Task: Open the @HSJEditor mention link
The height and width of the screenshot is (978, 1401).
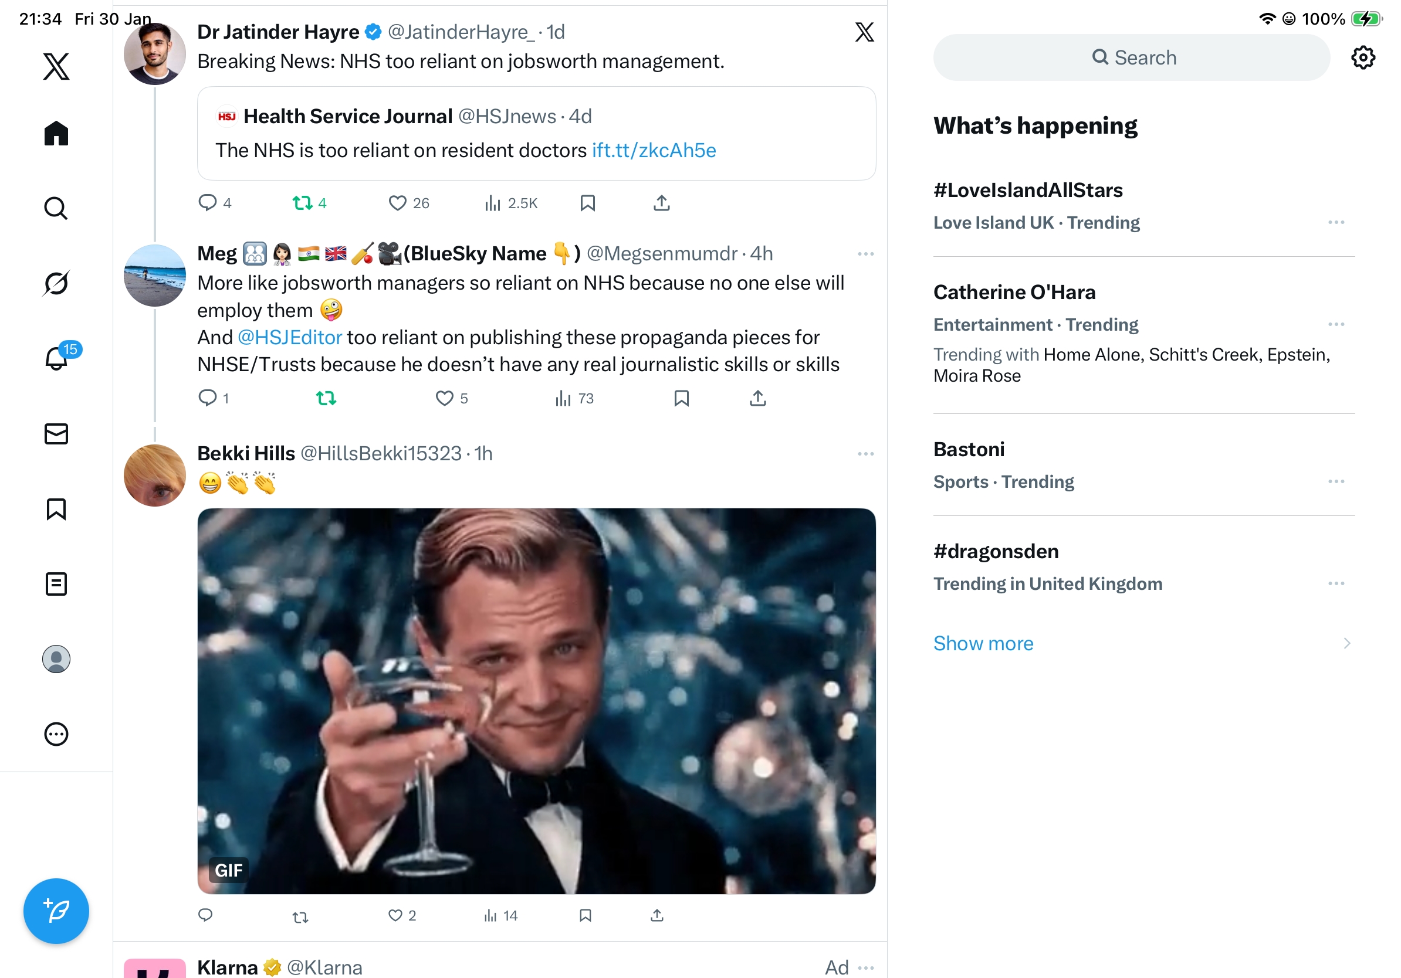Action: point(289,338)
